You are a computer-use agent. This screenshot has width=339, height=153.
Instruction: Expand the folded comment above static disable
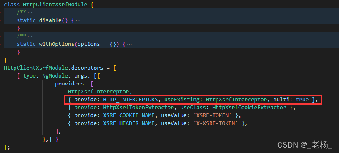(x=30, y=13)
